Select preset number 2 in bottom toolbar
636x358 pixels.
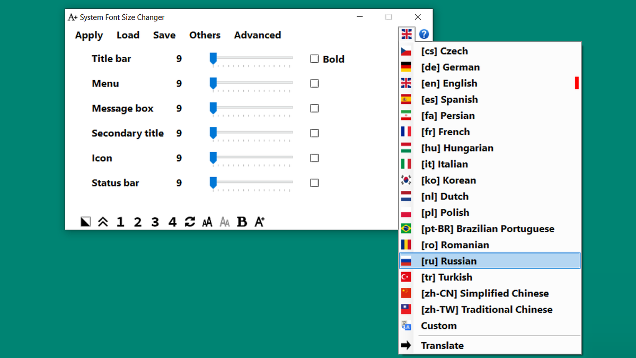point(138,222)
